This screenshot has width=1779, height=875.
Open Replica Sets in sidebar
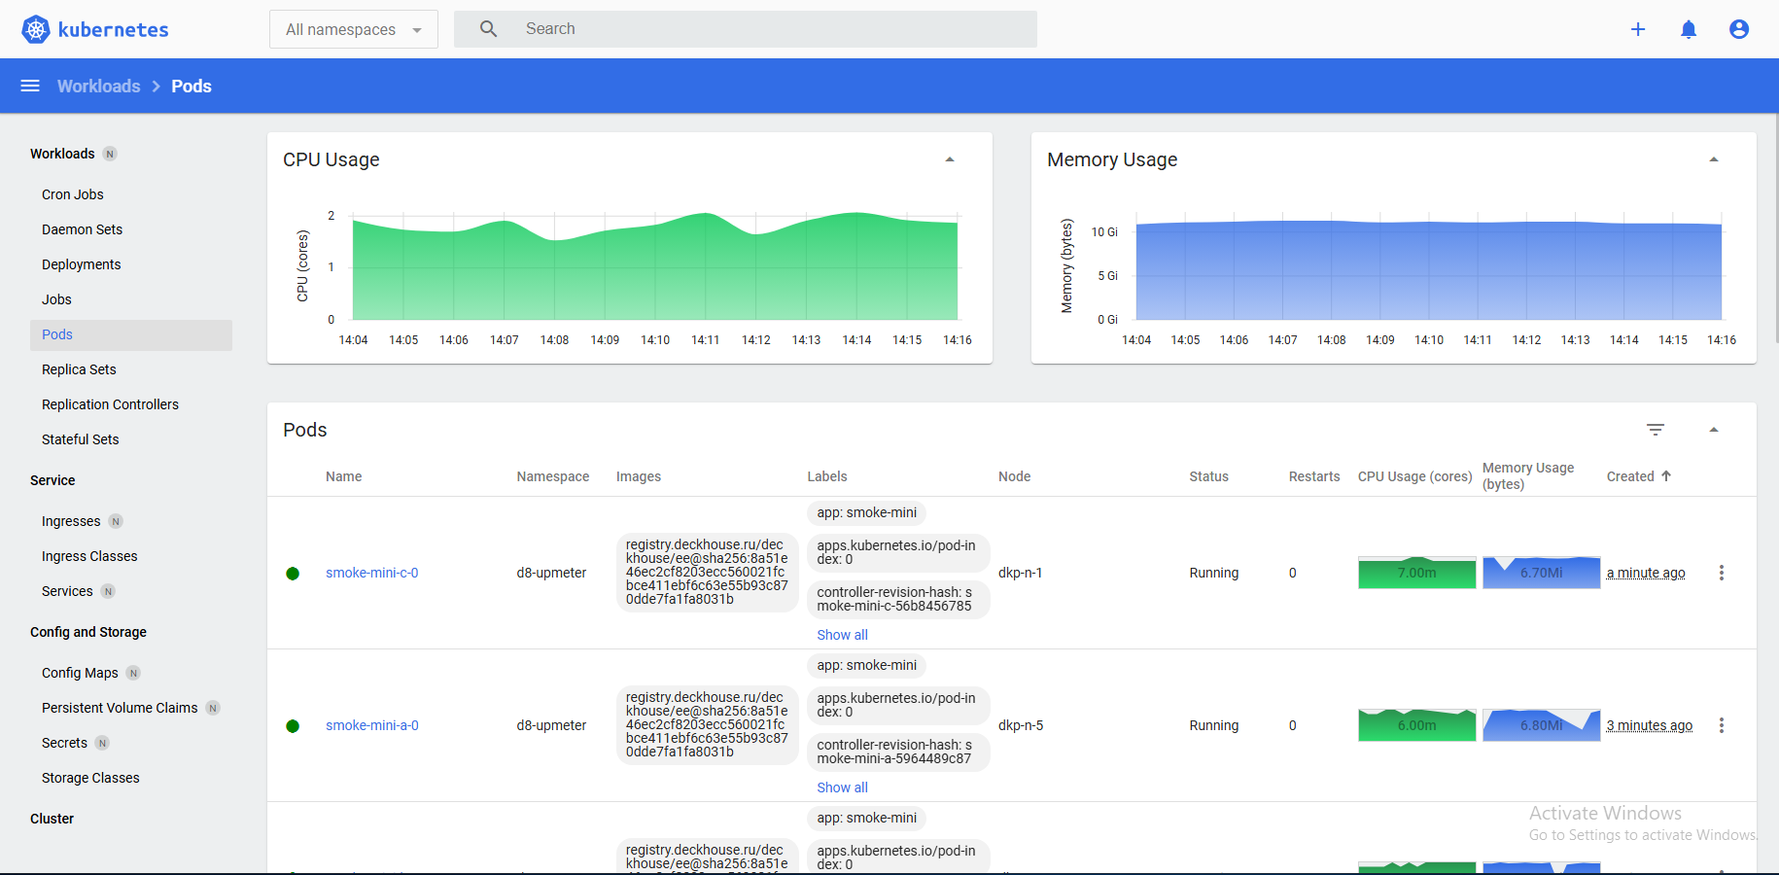79,369
